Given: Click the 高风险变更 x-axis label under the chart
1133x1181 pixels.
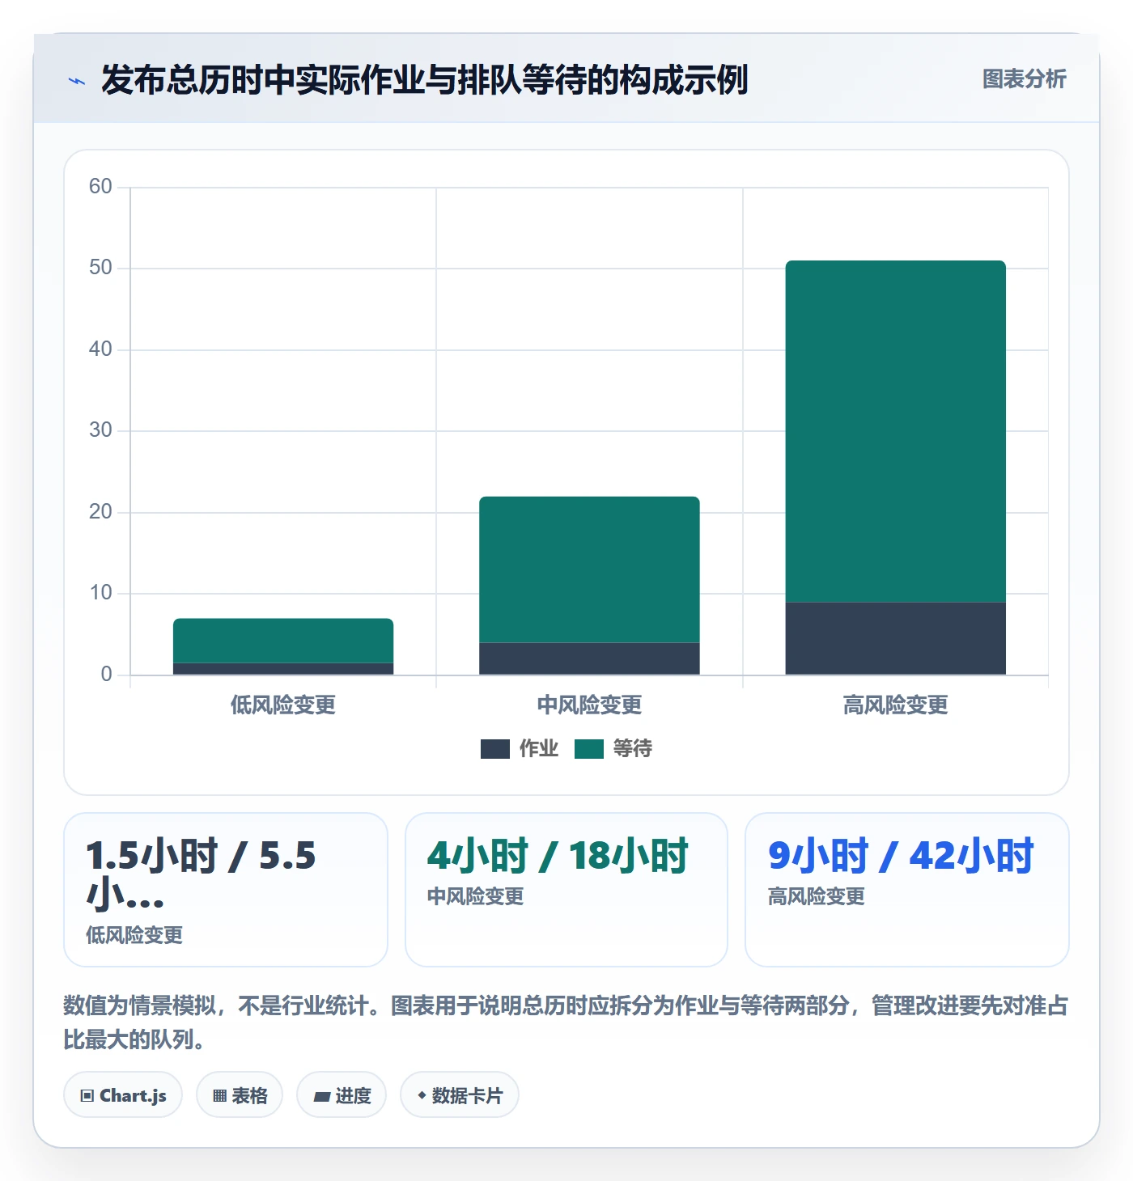Looking at the screenshot, I should [x=895, y=705].
